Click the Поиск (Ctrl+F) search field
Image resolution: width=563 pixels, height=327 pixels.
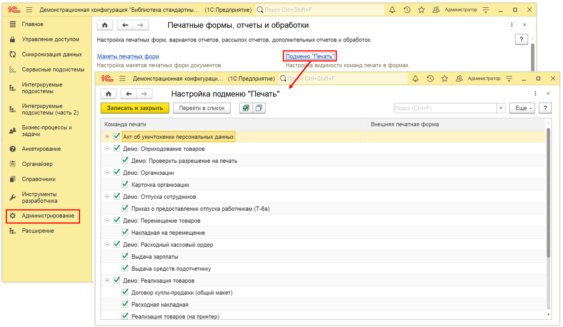point(445,108)
